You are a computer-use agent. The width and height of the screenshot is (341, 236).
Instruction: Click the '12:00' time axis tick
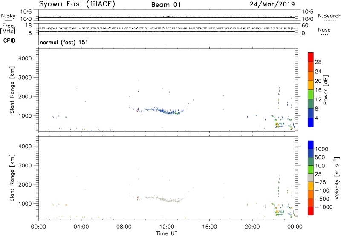coord(167,227)
